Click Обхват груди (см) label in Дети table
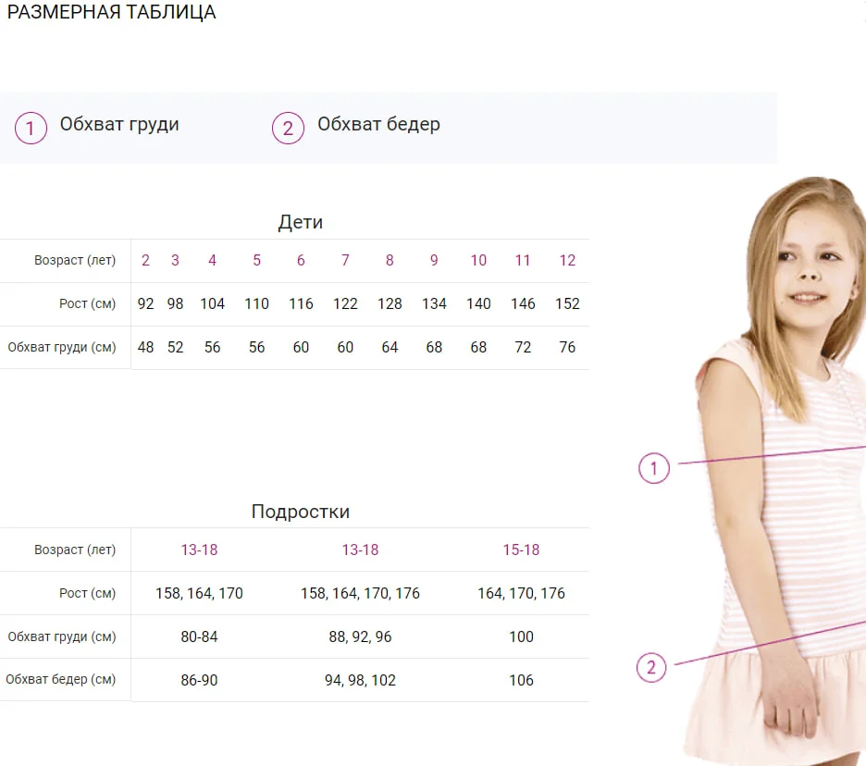This screenshot has height=766, width=866. pos(62,347)
